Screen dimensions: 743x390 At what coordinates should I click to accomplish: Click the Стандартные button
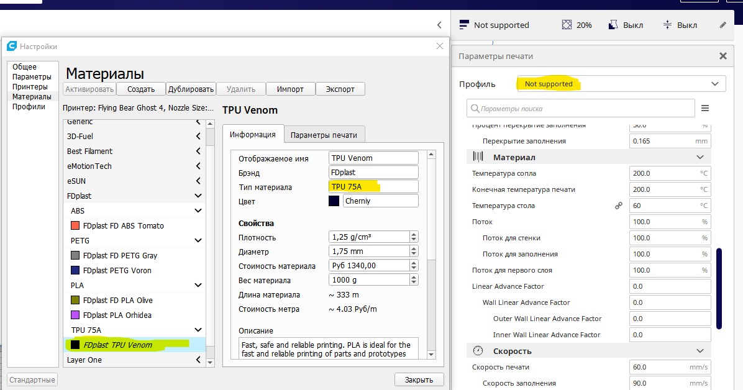(32, 379)
